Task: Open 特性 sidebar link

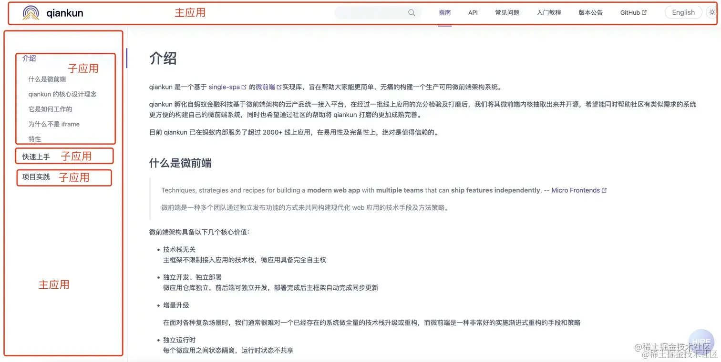Action: (x=35, y=139)
